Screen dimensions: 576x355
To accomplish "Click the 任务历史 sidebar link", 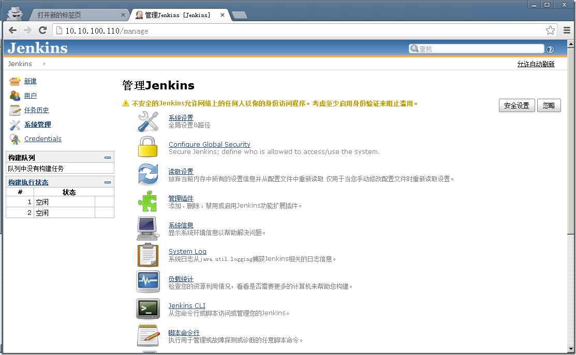I will pos(36,110).
